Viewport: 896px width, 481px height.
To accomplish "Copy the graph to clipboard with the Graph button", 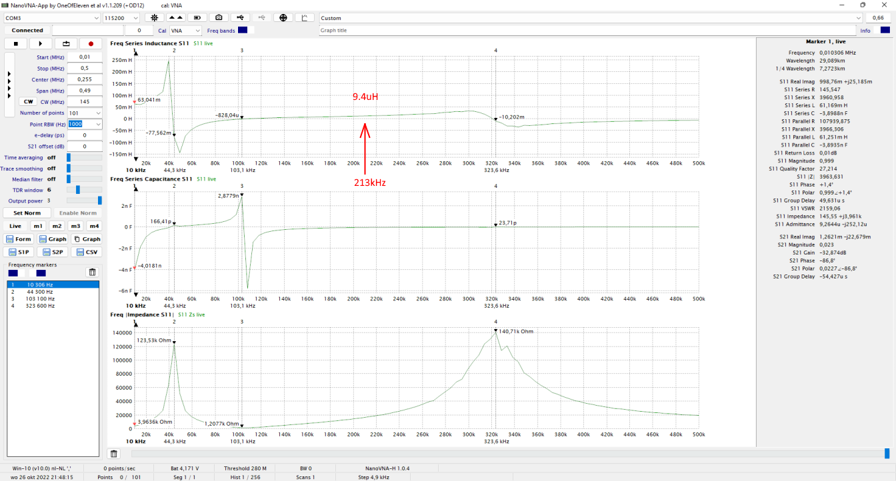I will (x=87, y=239).
